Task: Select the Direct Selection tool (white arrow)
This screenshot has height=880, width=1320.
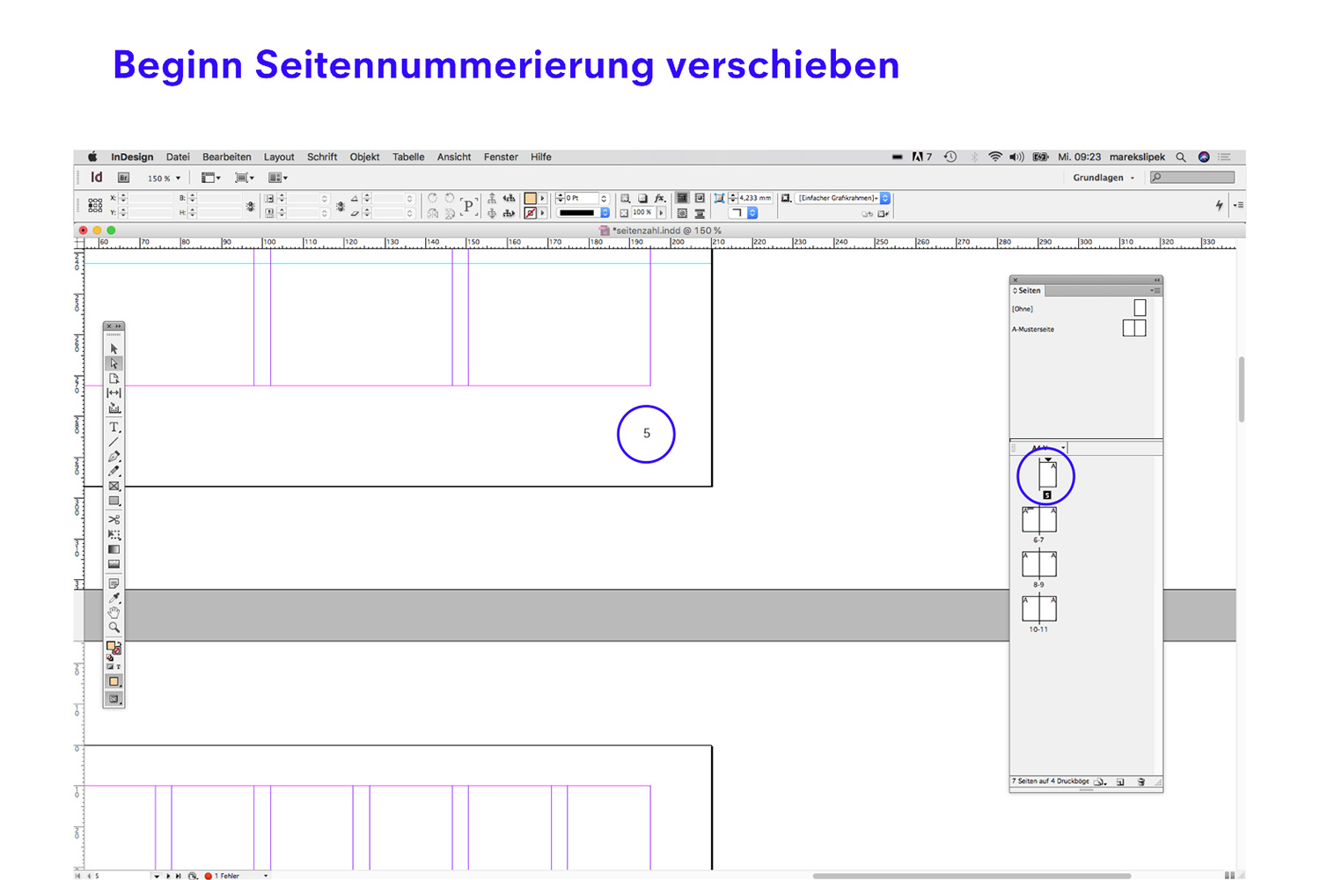Action: coord(114,363)
